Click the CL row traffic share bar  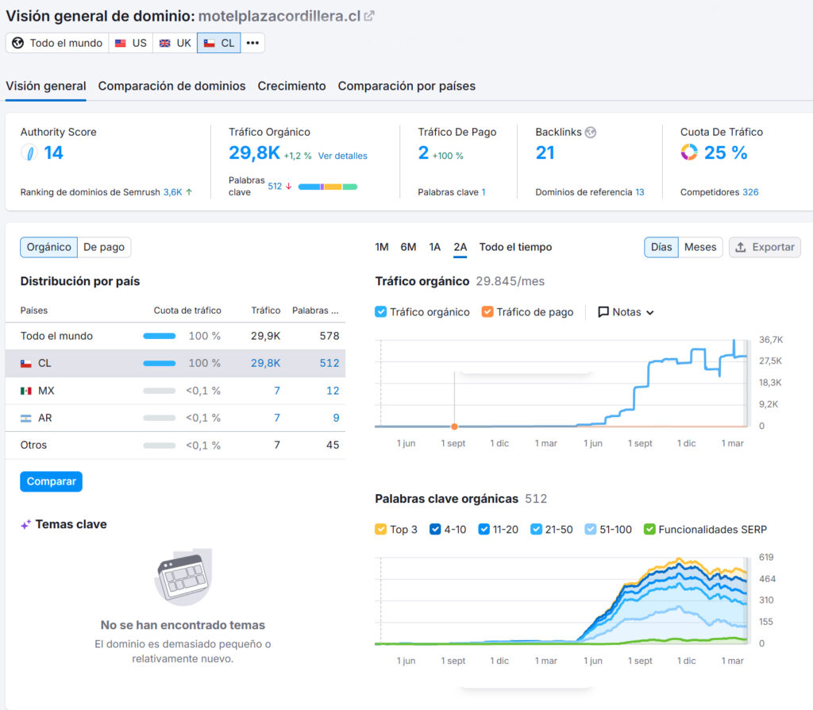[159, 364]
